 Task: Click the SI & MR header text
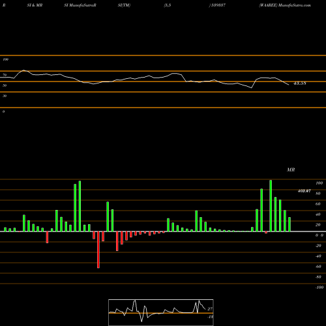[x=35, y=5]
